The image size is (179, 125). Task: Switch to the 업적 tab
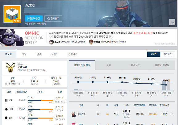39,54
